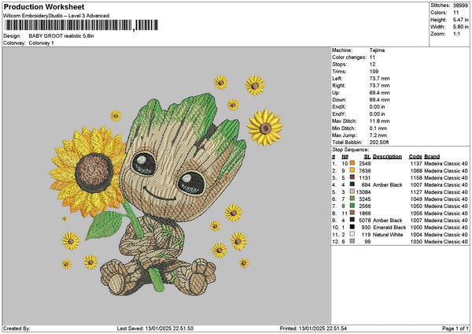Click the Width value "5.80 in"

[460, 27]
